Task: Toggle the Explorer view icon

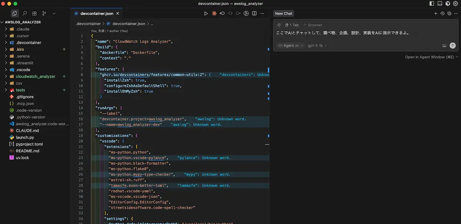Action: click(15, 13)
